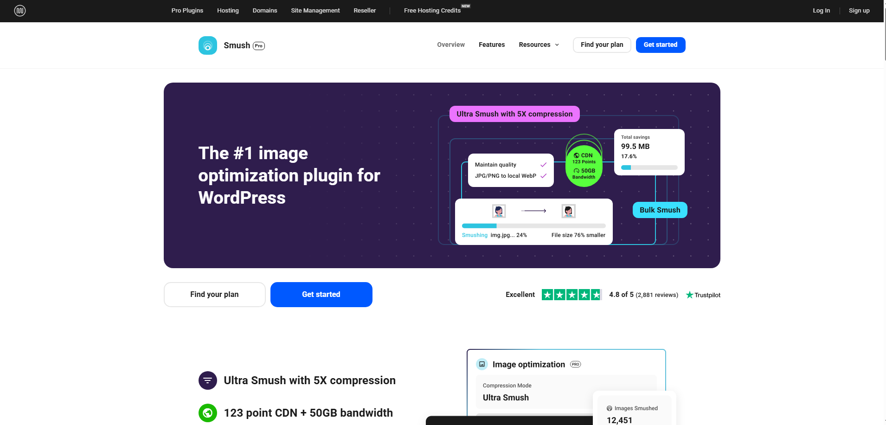The image size is (886, 425).
Task: Expand the Resources dropdown
Action: [539, 45]
